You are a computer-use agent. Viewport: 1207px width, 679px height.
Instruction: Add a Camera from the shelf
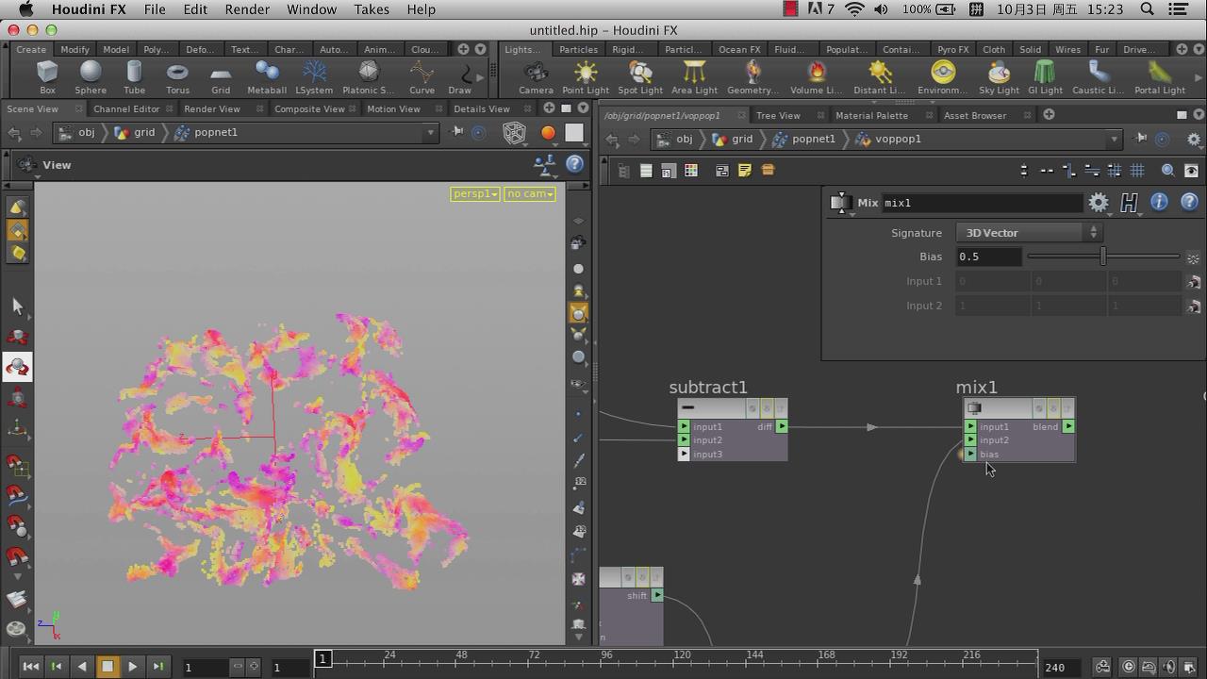pos(536,76)
